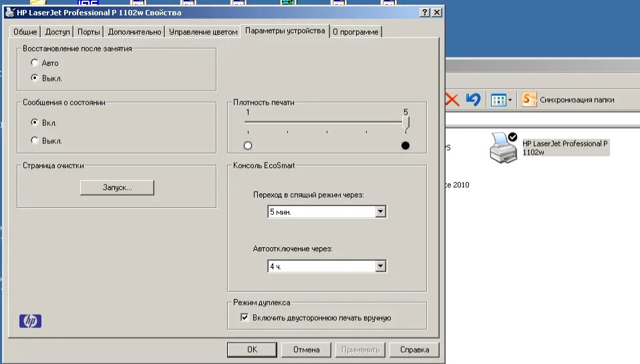Click the HP LaserJet Professional P 1102w label
The width and height of the screenshot is (640, 364).
565,147
